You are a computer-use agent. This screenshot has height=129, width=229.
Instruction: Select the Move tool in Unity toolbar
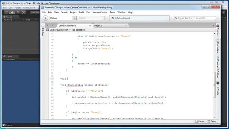tap(12, 13)
